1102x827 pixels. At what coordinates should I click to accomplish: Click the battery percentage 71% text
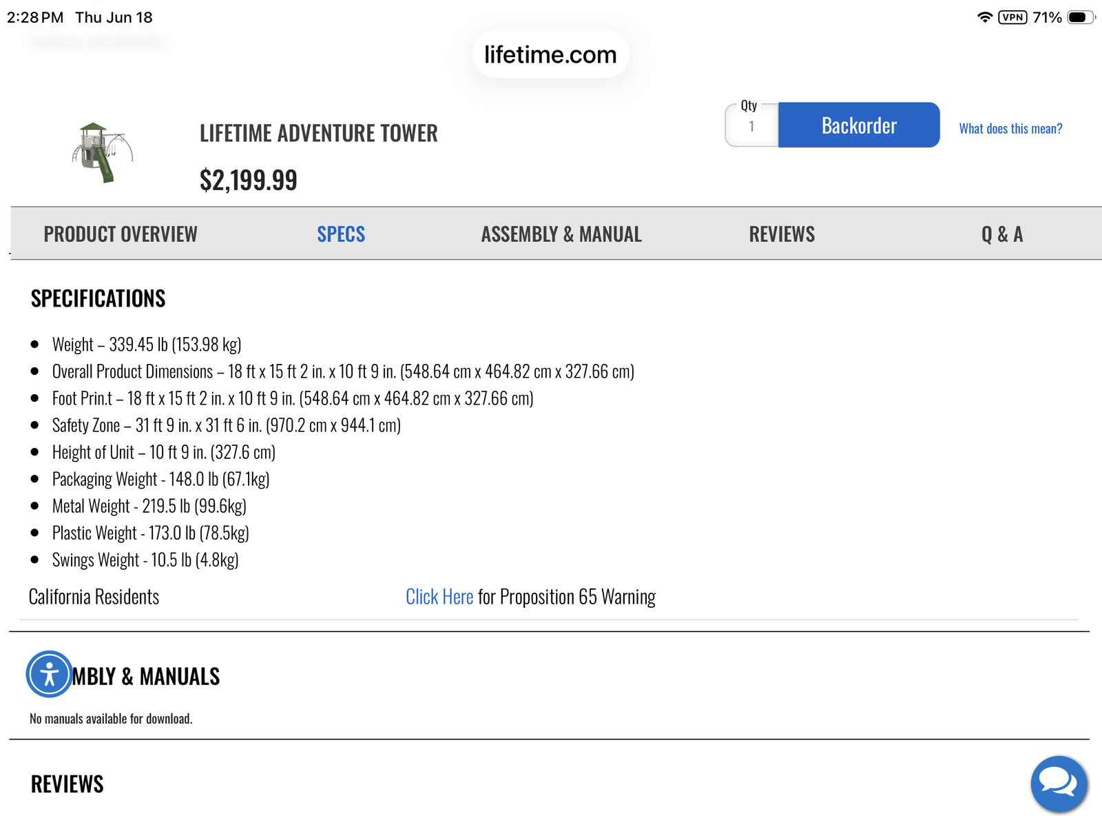pos(1047,17)
